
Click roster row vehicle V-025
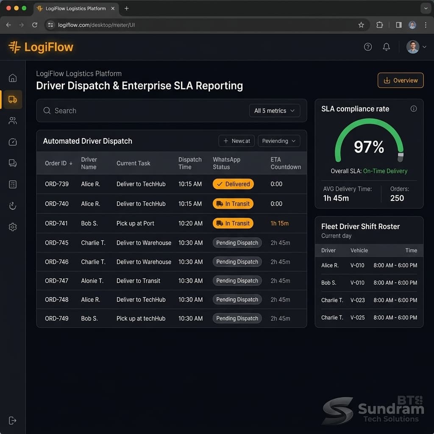coord(358,317)
